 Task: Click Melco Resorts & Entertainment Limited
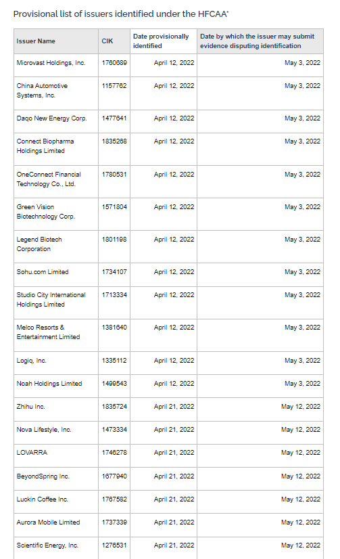(x=48, y=332)
